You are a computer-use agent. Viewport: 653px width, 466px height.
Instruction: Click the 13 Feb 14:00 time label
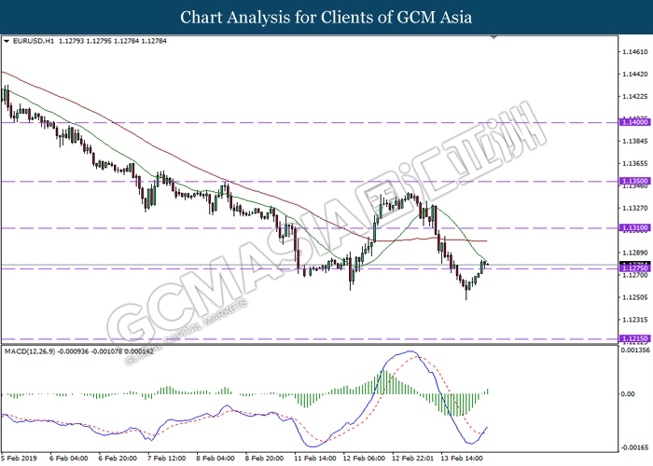click(x=463, y=459)
